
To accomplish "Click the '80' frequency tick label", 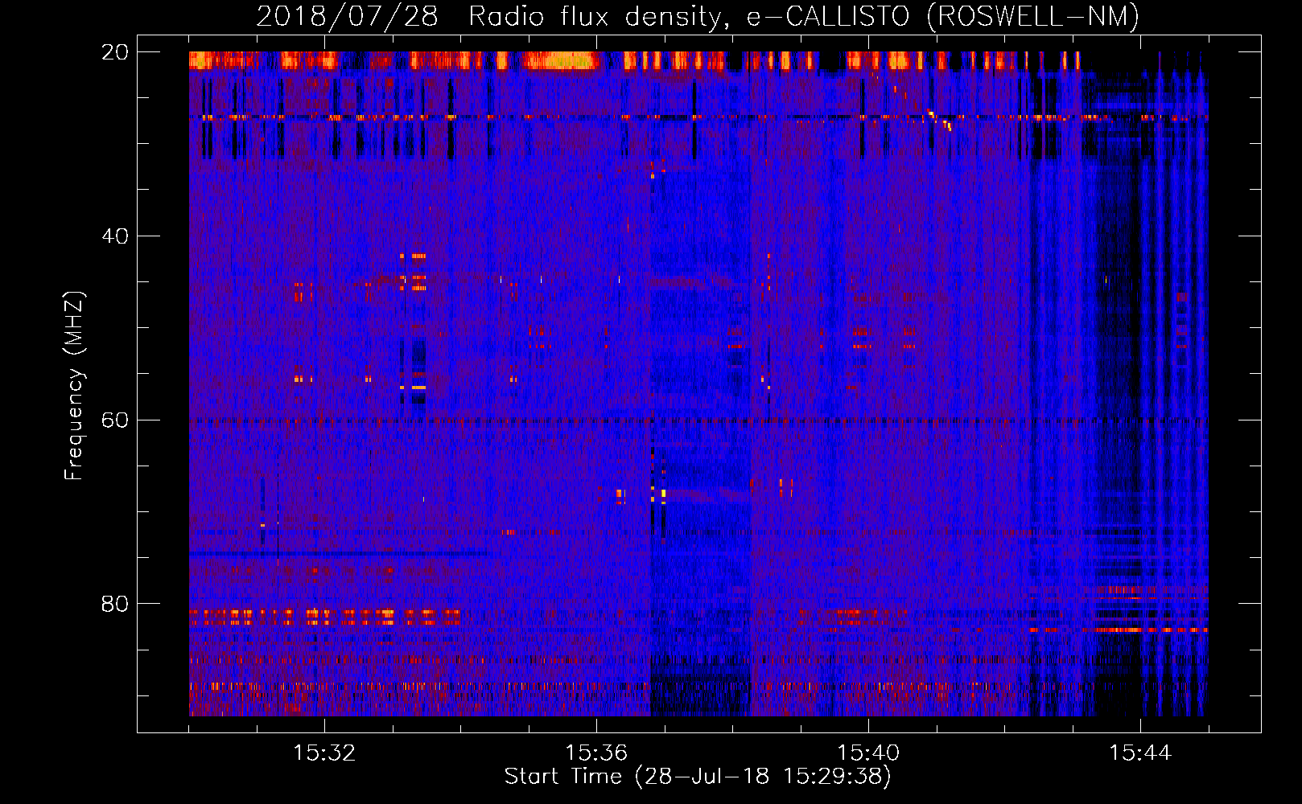I will tap(114, 604).
